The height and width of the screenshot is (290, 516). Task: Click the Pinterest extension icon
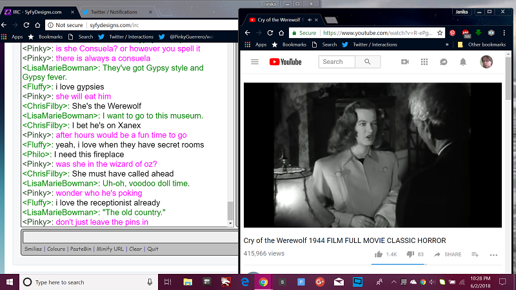(x=453, y=33)
